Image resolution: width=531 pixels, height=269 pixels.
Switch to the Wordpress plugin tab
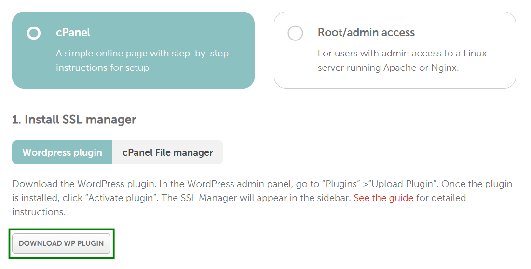click(x=62, y=152)
